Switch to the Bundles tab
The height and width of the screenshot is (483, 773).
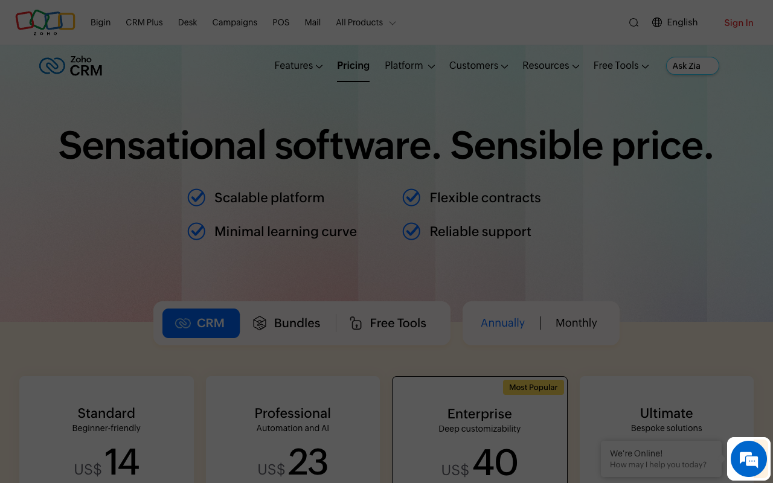click(x=287, y=323)
